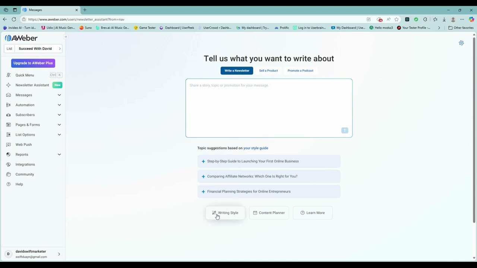Open the Quick Menu icon in sidebar
477x268 pixels.
coord(8,75)
